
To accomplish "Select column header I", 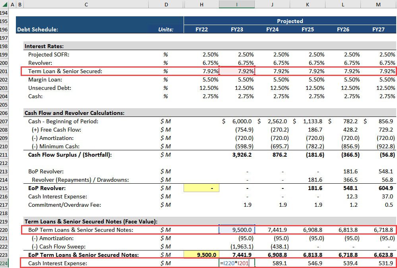I will coord(237,4).
